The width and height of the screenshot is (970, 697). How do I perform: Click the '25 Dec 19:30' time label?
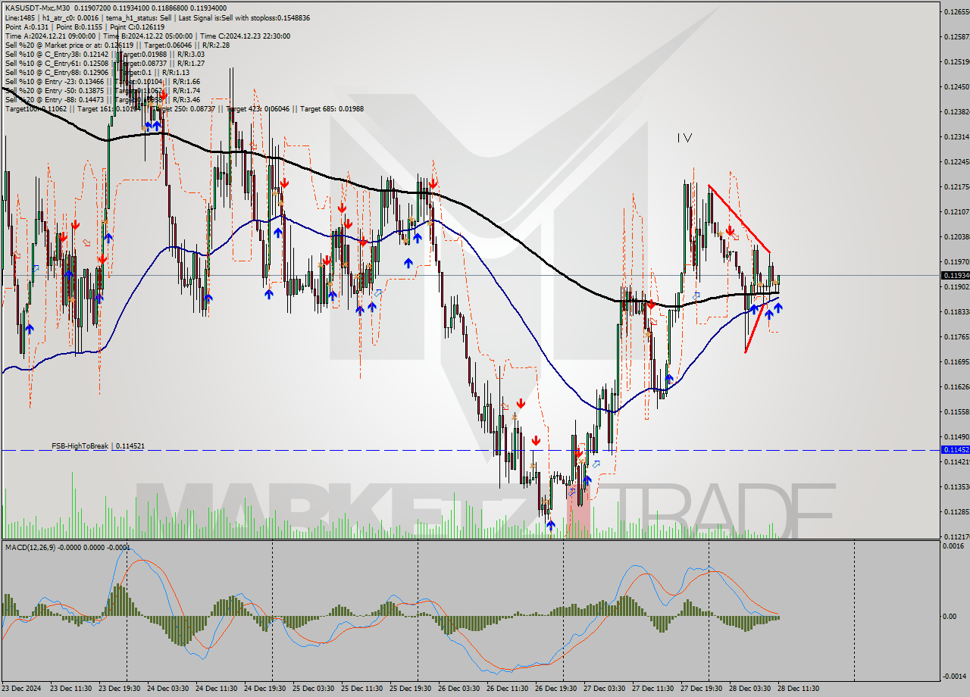tap(411, 689)
